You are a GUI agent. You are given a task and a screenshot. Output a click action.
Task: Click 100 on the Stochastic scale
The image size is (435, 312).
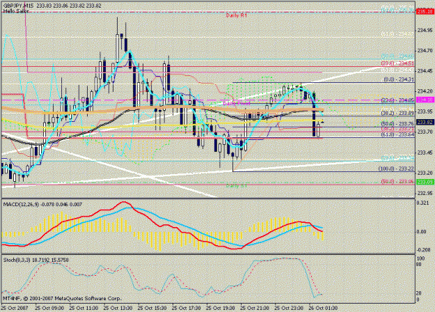420,258
